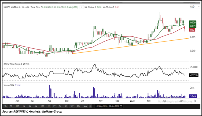Open the AUD currency dropdown
This screenshot has height=116, width=202.
(195, 7)
